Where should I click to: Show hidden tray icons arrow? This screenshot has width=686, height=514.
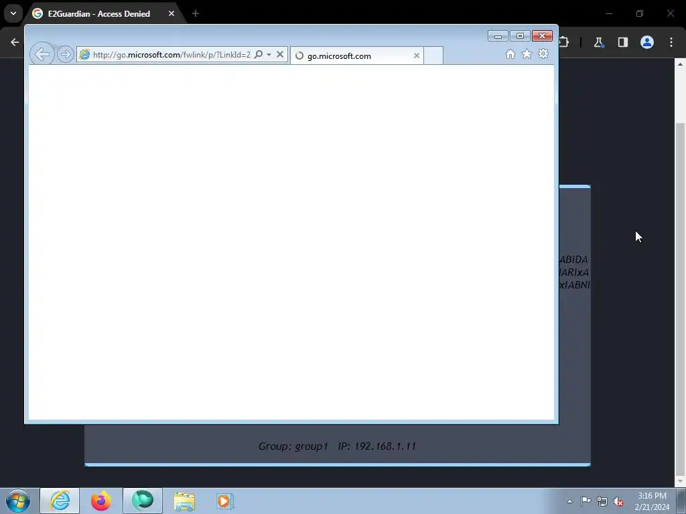point(569,501)
